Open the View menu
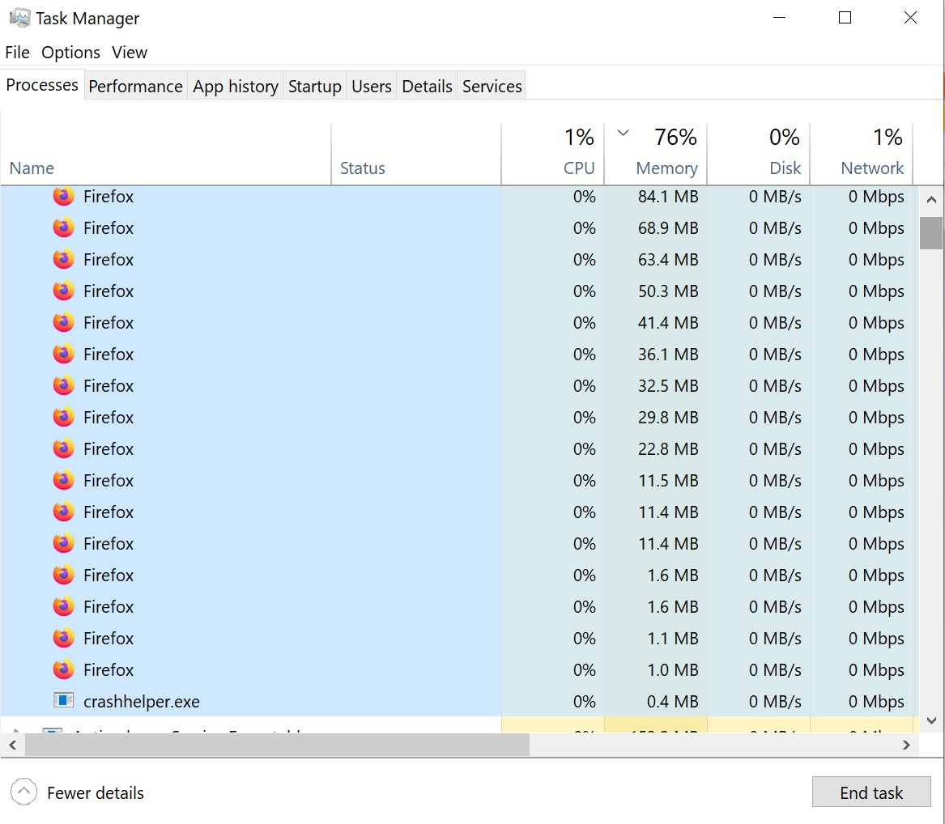The width and height of the screenshot is (945, 824). [130, 53]
